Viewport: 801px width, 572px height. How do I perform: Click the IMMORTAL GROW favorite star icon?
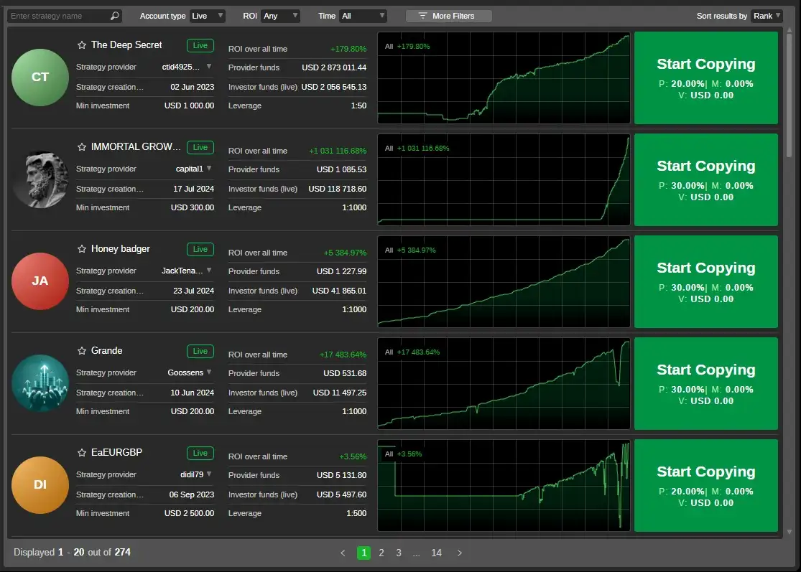point(82,147)
